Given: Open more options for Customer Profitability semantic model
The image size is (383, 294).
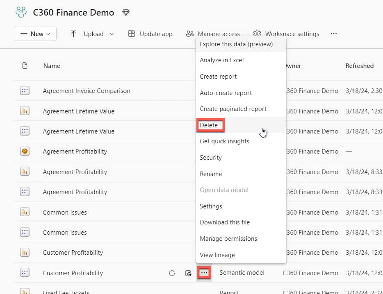Looking at the screenshot, I should (204, 273).
